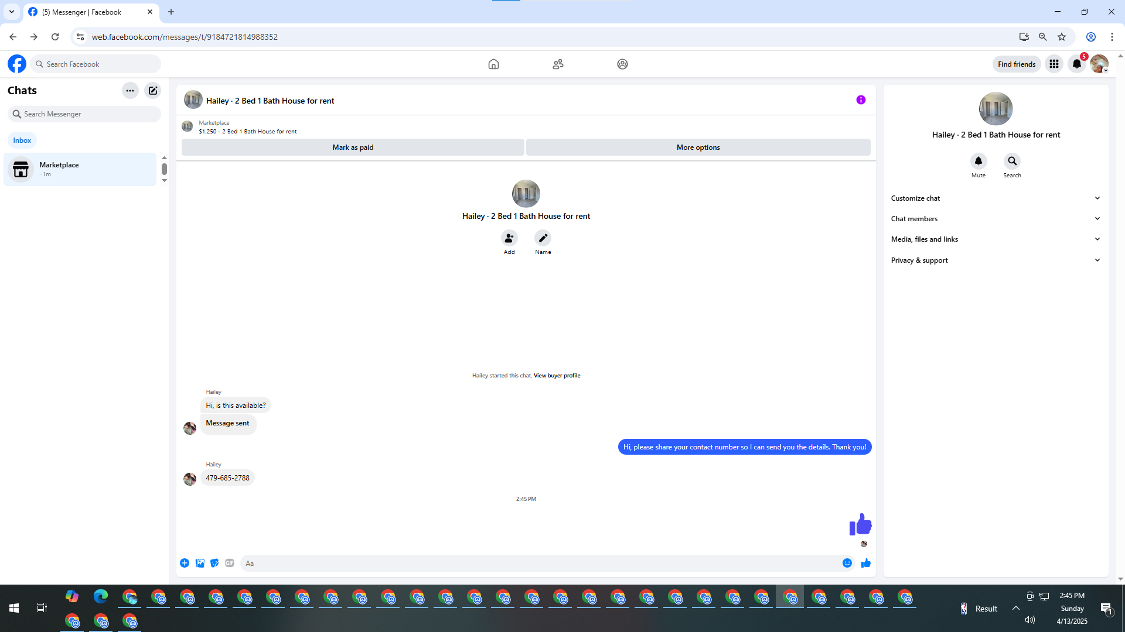Click the Mark as paid button

(353, 147)
